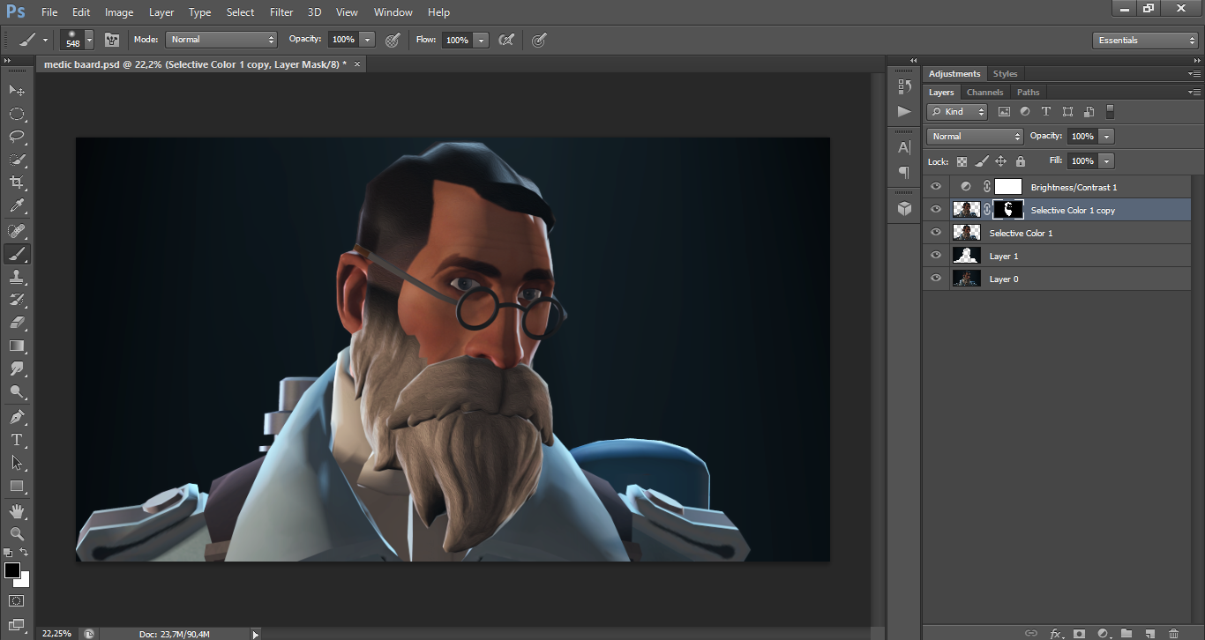Toggle lock transparent pixels
Screen dimensions: 1205x640
[x=962, y=161]
